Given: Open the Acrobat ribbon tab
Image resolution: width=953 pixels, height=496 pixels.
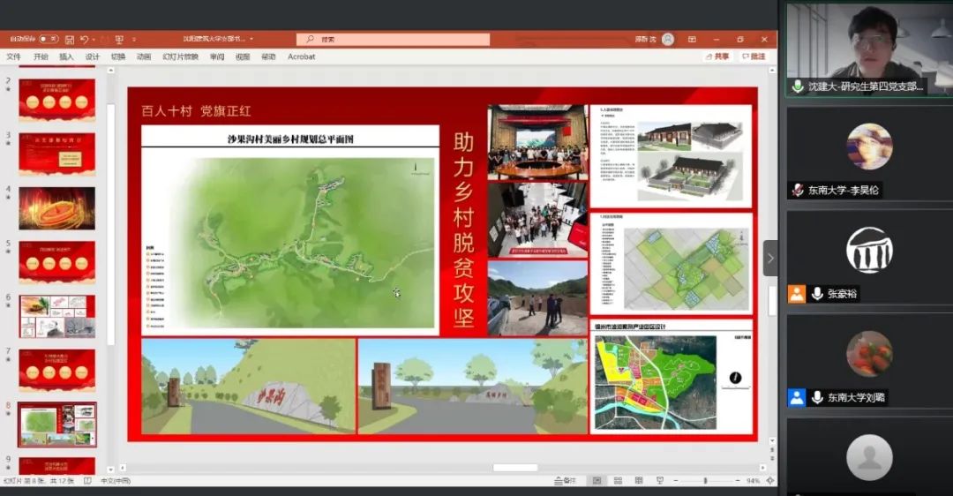Looking at the screenshot, I should point(301,56).
